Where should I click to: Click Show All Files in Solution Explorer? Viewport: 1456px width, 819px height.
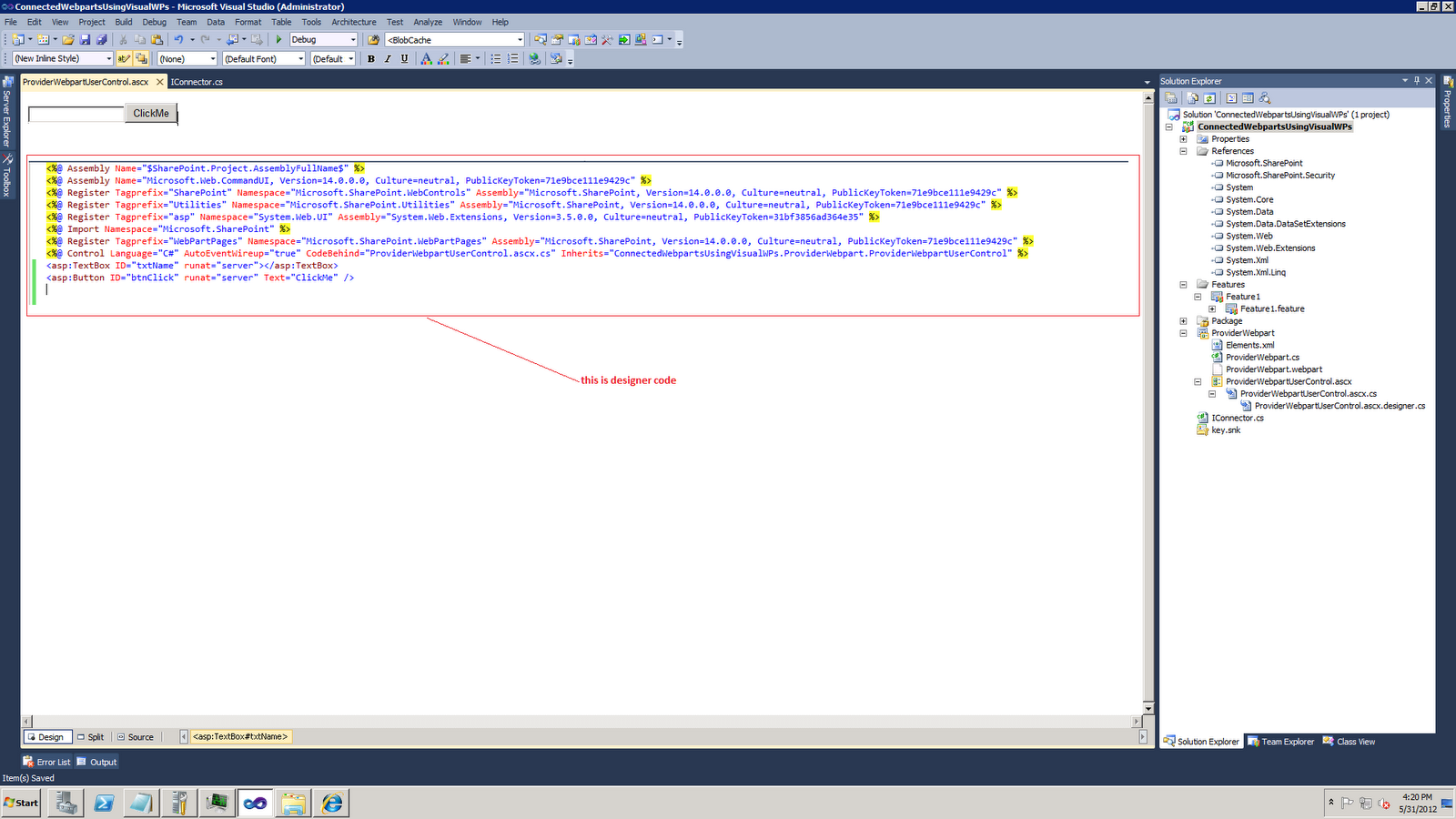pyautogui.click(x=1192, y=98)
